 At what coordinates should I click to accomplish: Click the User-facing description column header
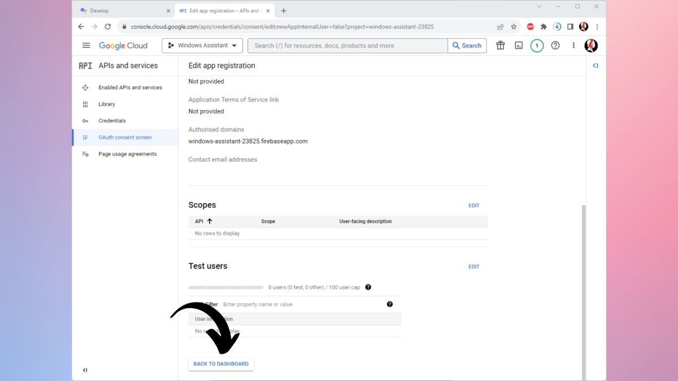click(366, 221)
